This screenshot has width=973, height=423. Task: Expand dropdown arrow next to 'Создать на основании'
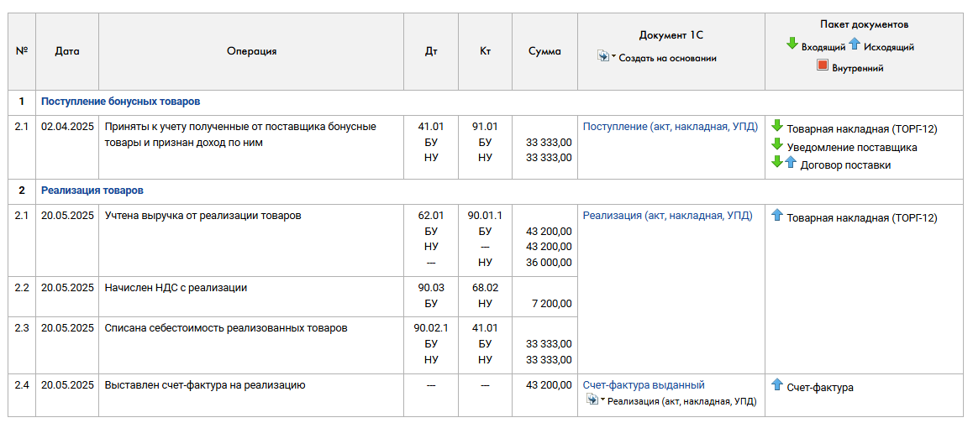[x=613, y=57]
